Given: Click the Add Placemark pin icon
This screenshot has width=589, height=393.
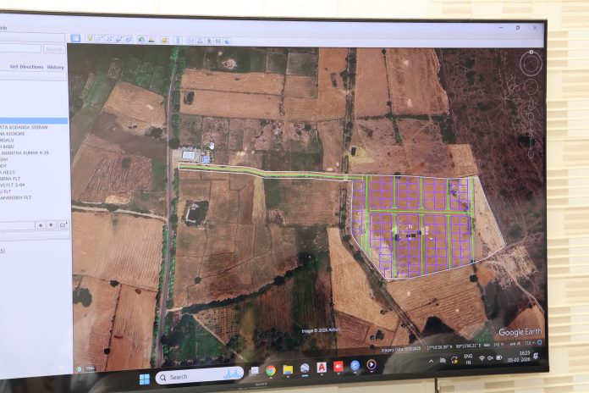Looking at the screenshot, I should click(x=89, y=39).
